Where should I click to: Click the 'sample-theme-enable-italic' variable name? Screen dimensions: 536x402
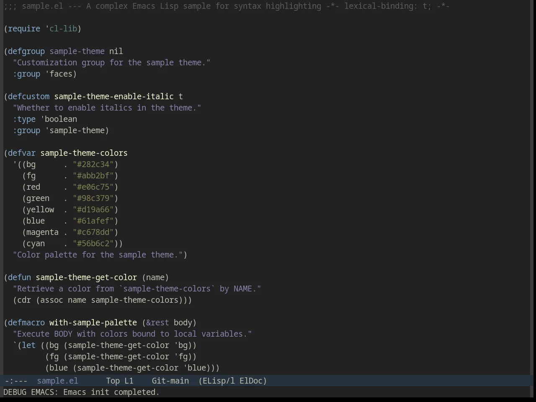(114, 96)
